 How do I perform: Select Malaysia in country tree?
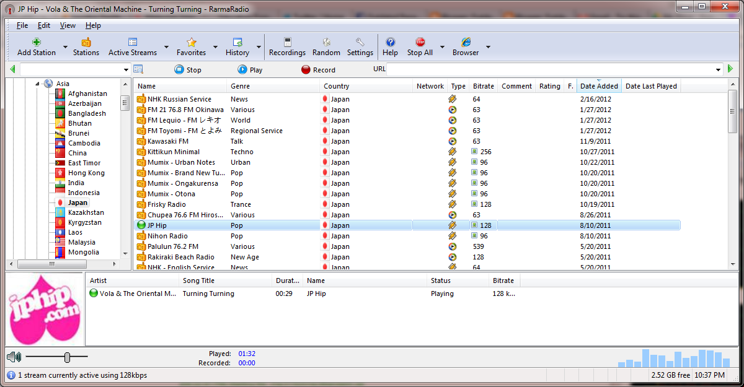tap(82, 242)
